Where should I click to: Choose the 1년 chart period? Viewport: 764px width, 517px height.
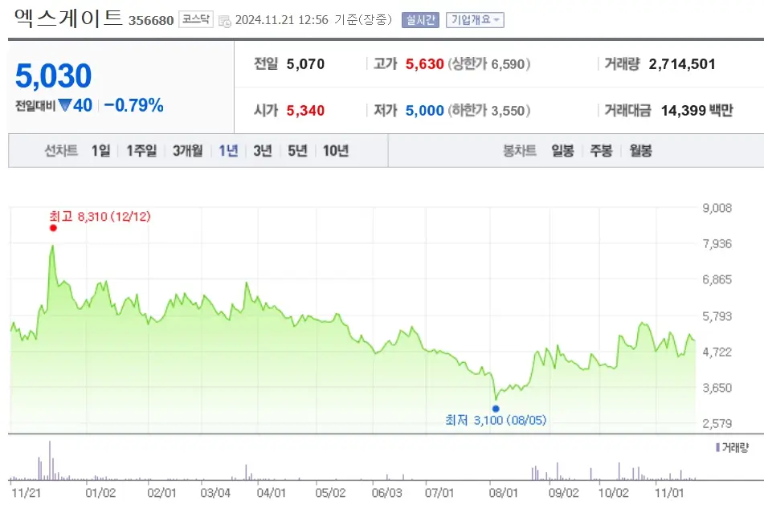228,151
